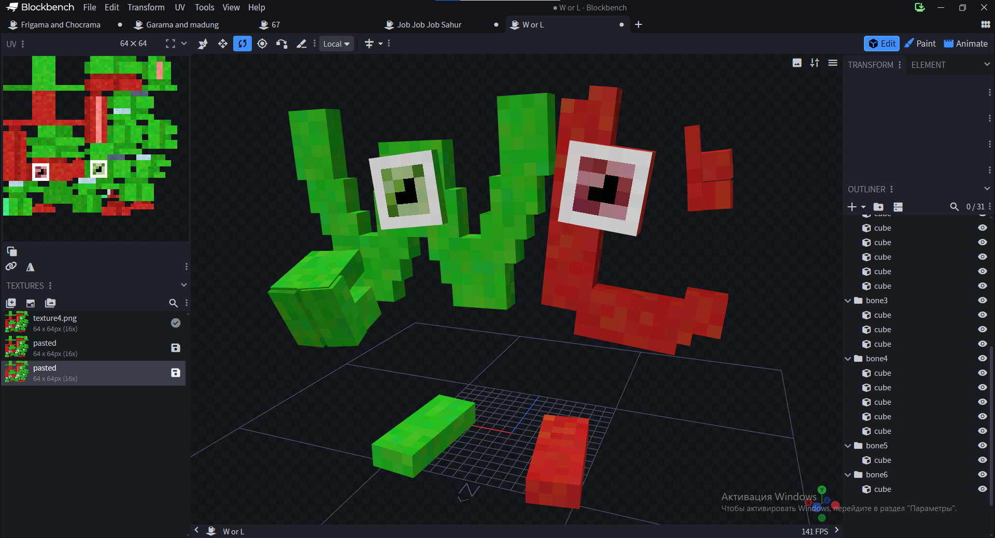Activate the Rotate tool
This screenshot has height=538, width=995.
242,44
